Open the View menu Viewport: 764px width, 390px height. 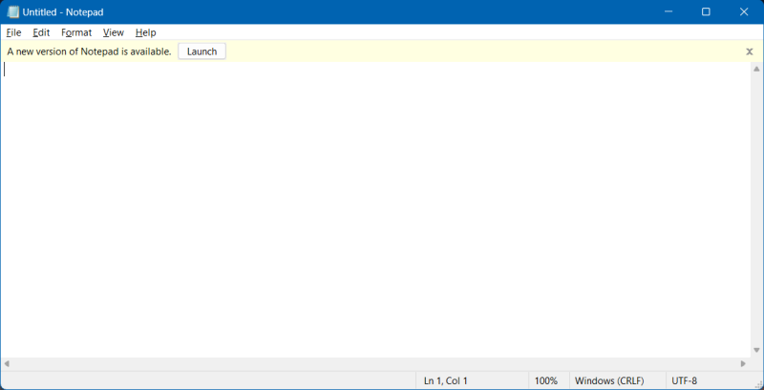pos(114,32)
